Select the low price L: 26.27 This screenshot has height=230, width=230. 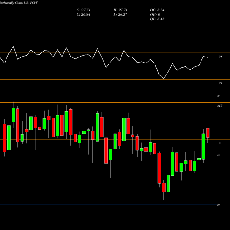[x=120, y=15]
